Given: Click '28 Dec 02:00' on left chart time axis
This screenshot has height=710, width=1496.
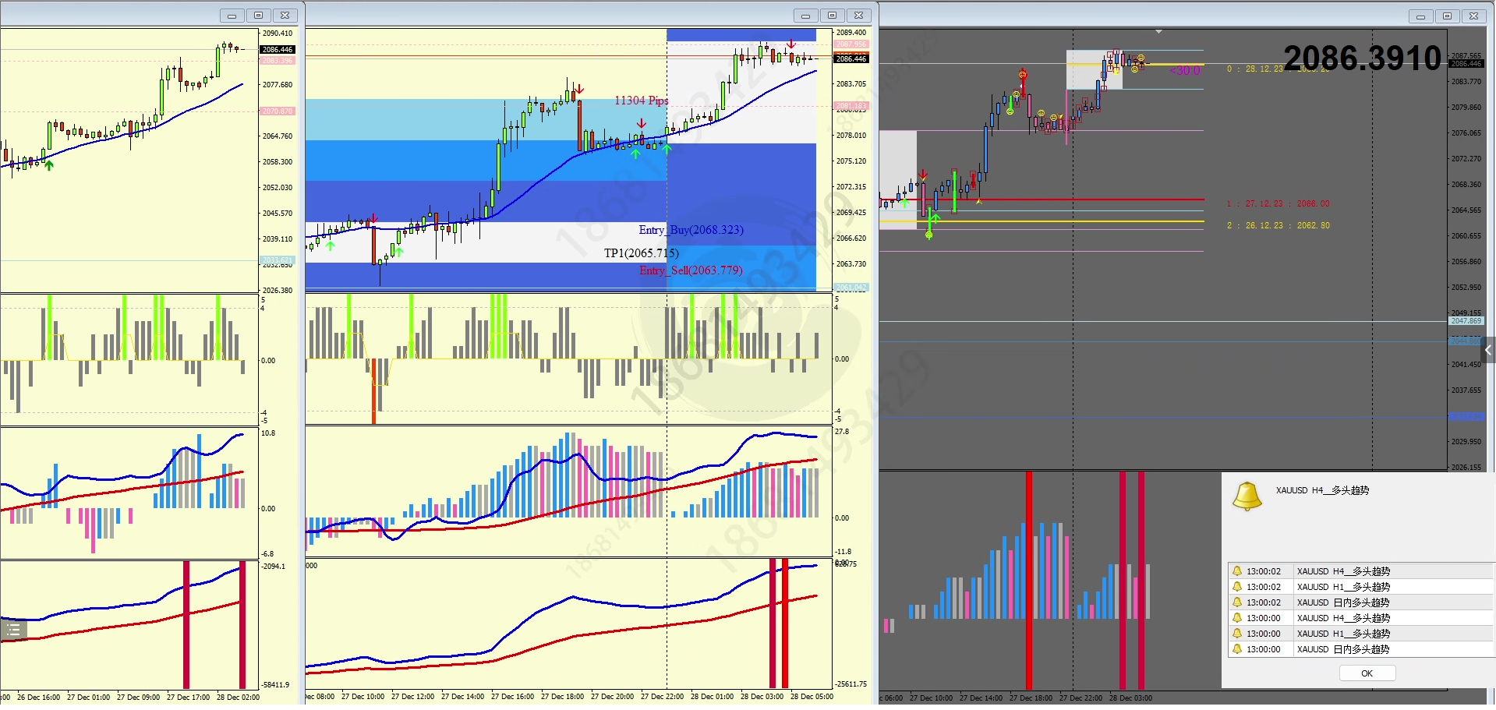Looking at the screenshot, I should coord(239,698).
